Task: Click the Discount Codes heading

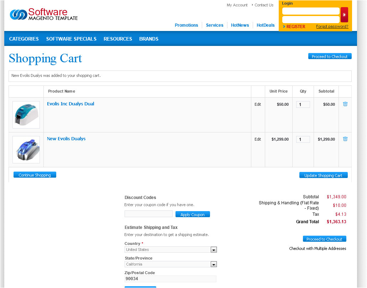Action: click(x=140, y=197)
